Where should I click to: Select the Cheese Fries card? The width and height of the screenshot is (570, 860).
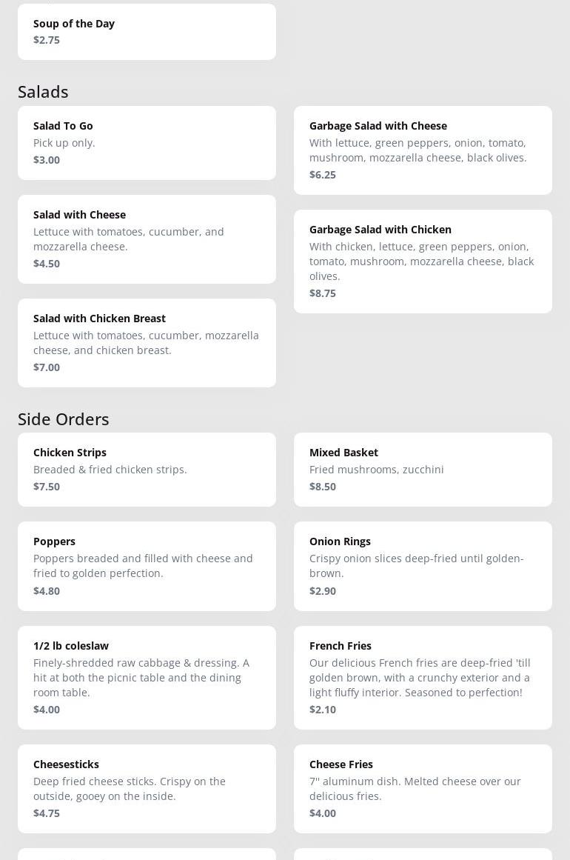[423, 789]
